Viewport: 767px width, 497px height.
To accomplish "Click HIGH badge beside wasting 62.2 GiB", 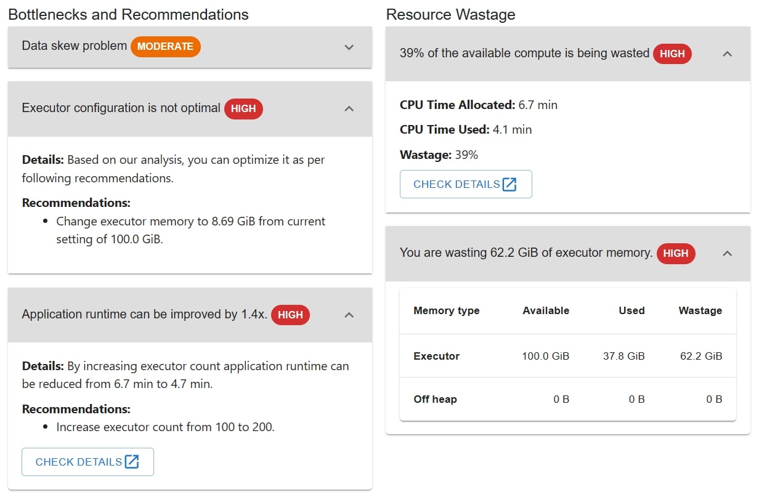I will pos(676,253).
